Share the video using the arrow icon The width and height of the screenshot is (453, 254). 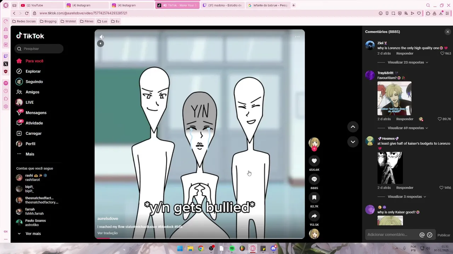314,216
